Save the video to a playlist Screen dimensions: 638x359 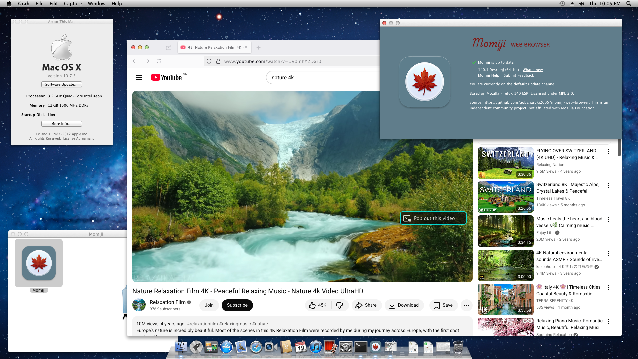443,305
